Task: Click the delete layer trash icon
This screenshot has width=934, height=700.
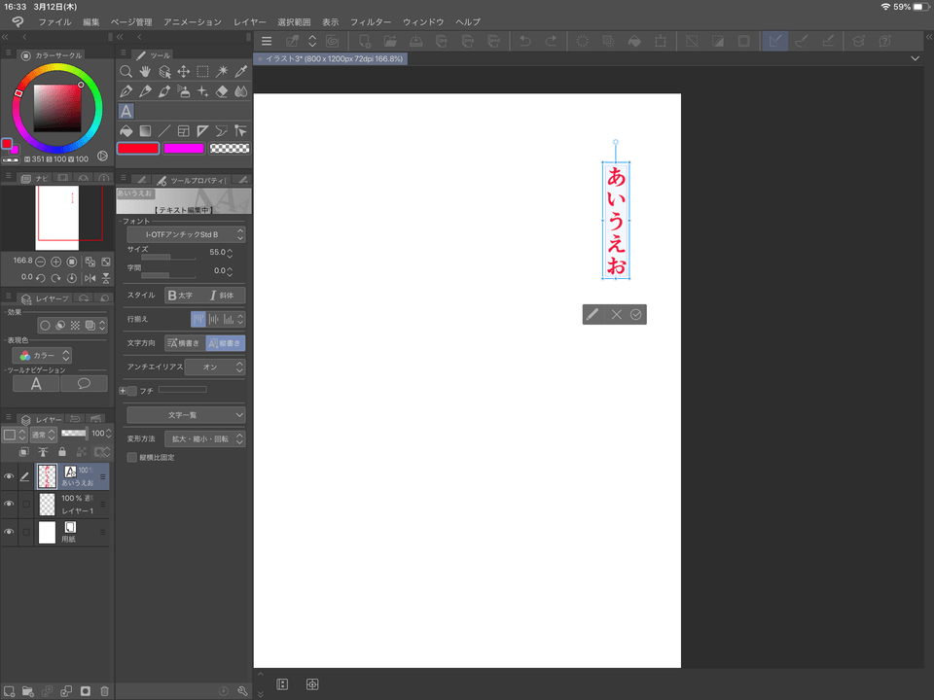Action: 105,691
